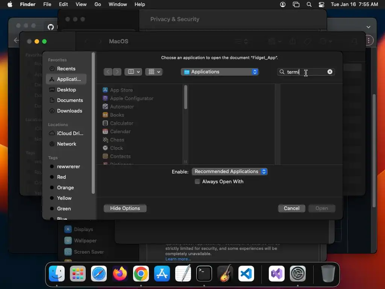Screen dimensions: 385x289
Task: Open the group-by grid dropdown
Action: pyautogui.click(x=154, y=72)
